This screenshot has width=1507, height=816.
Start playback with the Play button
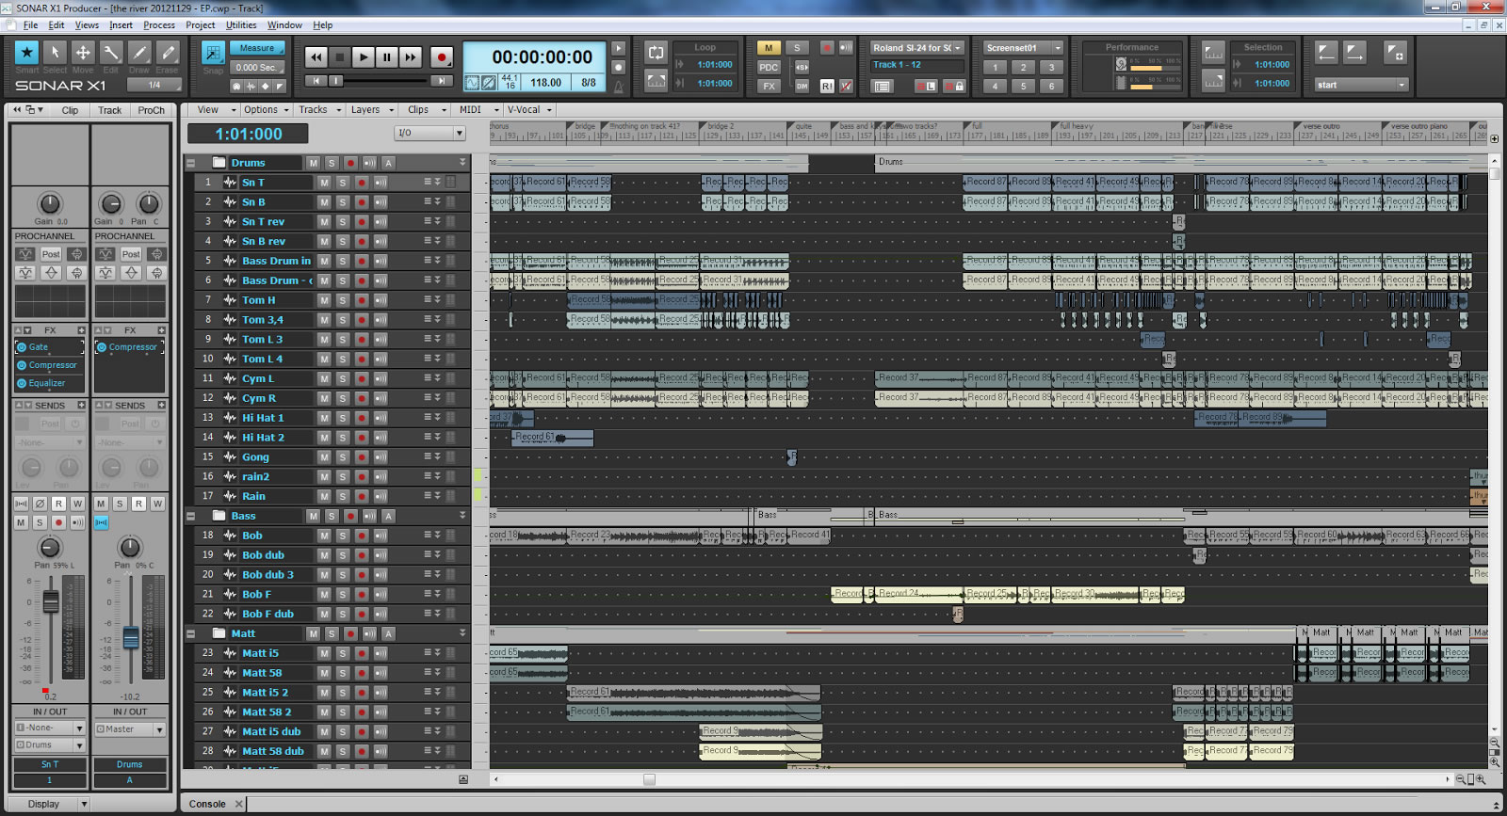click(364, 57)
